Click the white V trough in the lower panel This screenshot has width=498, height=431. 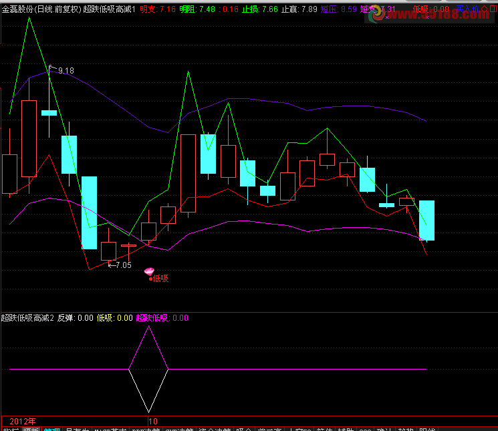tap(148, 411)
